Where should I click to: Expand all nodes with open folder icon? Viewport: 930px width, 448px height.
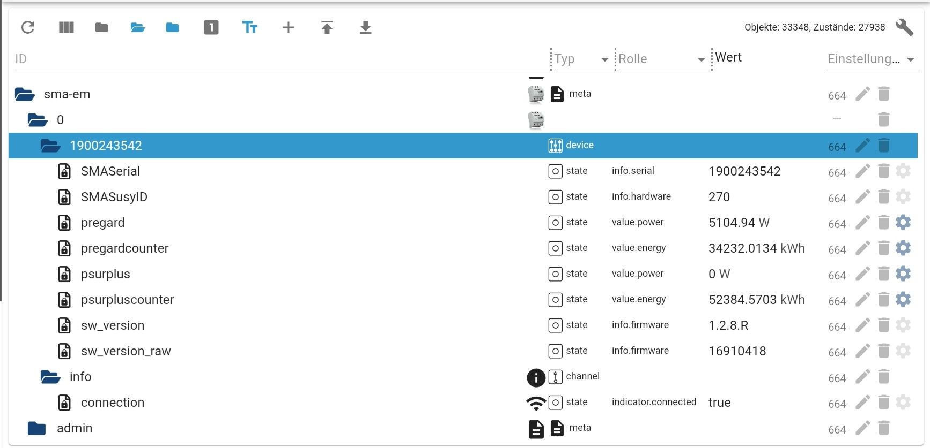tap(138, 27)
